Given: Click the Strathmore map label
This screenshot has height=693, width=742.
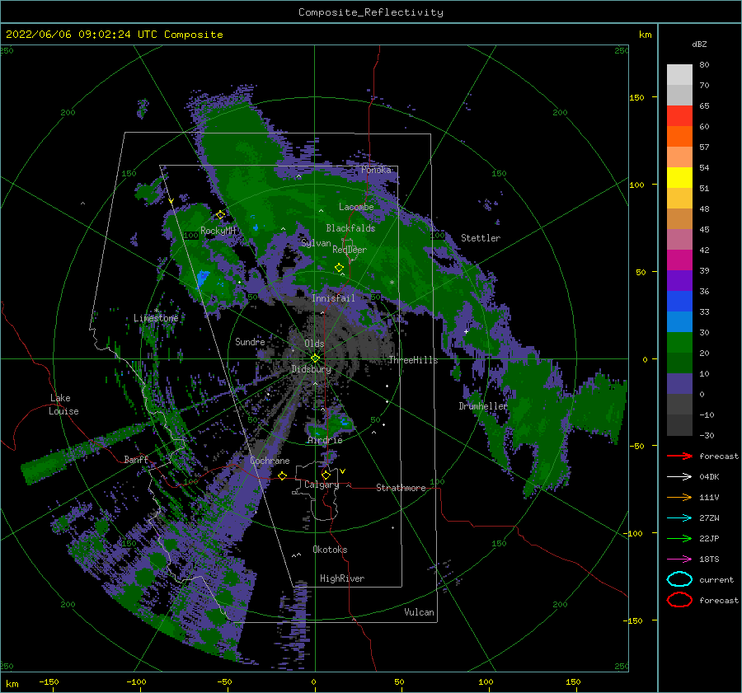Looking at the screenshot, I should pos(401,488).
